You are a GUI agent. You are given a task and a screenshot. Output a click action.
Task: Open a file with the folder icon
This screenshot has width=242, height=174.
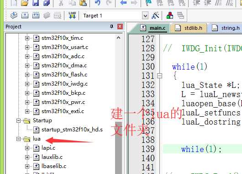(25, 3)
